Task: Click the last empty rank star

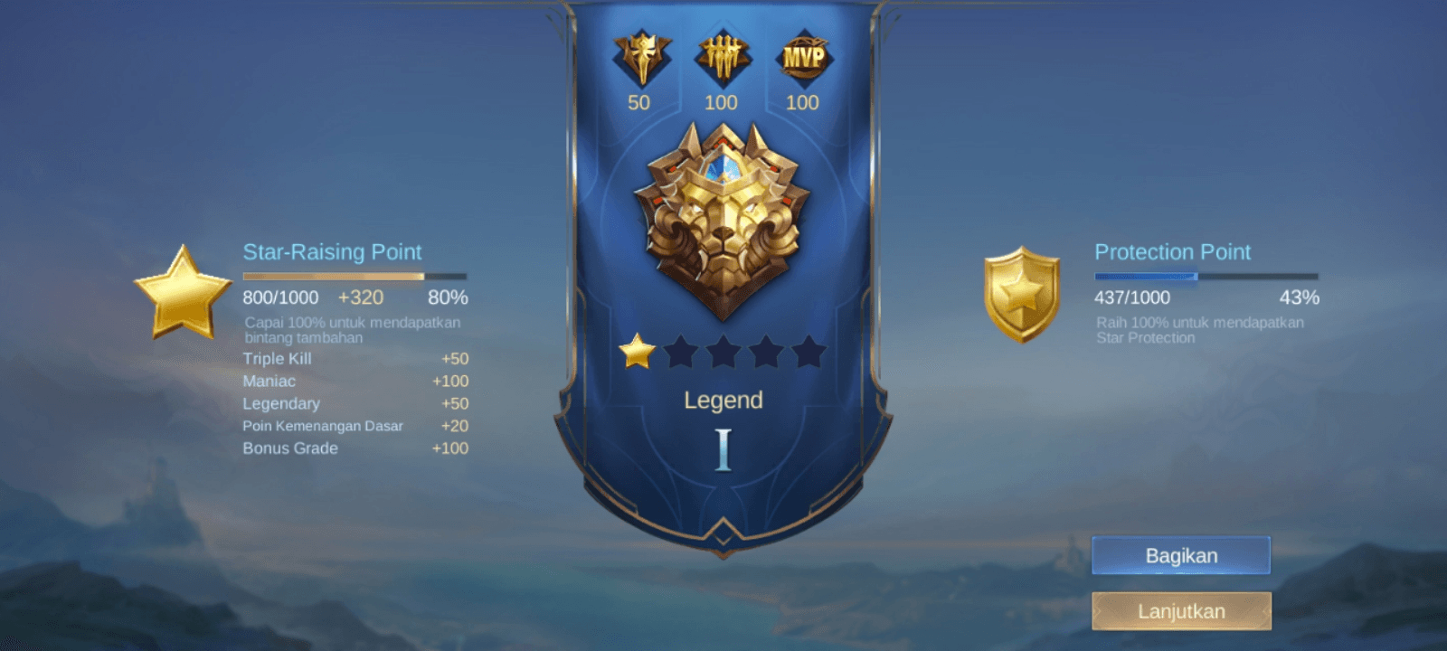Action: pyautogui.click(x=809, y=351)
